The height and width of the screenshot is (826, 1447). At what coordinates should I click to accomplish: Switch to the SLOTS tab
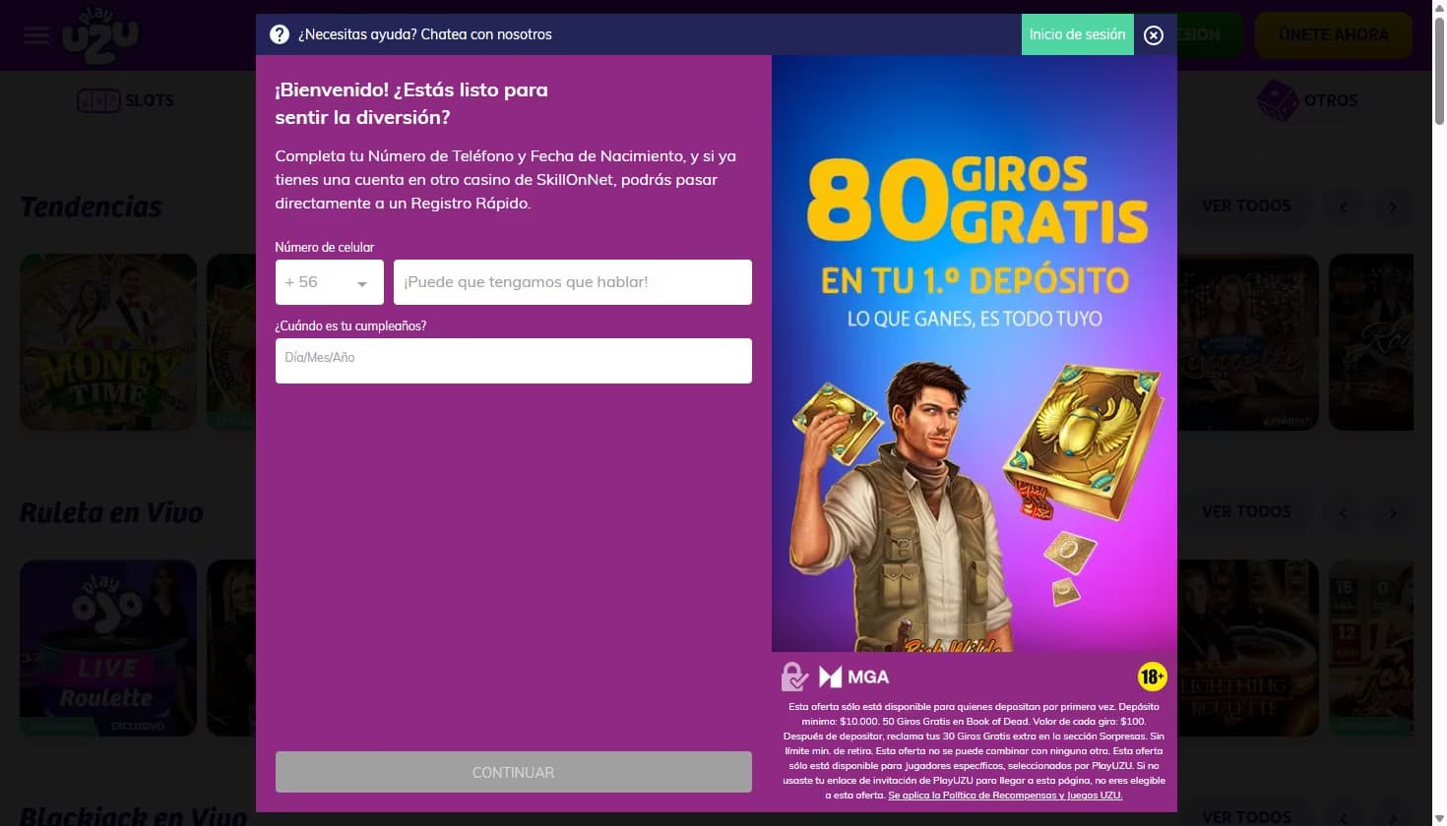pos(149,99)
